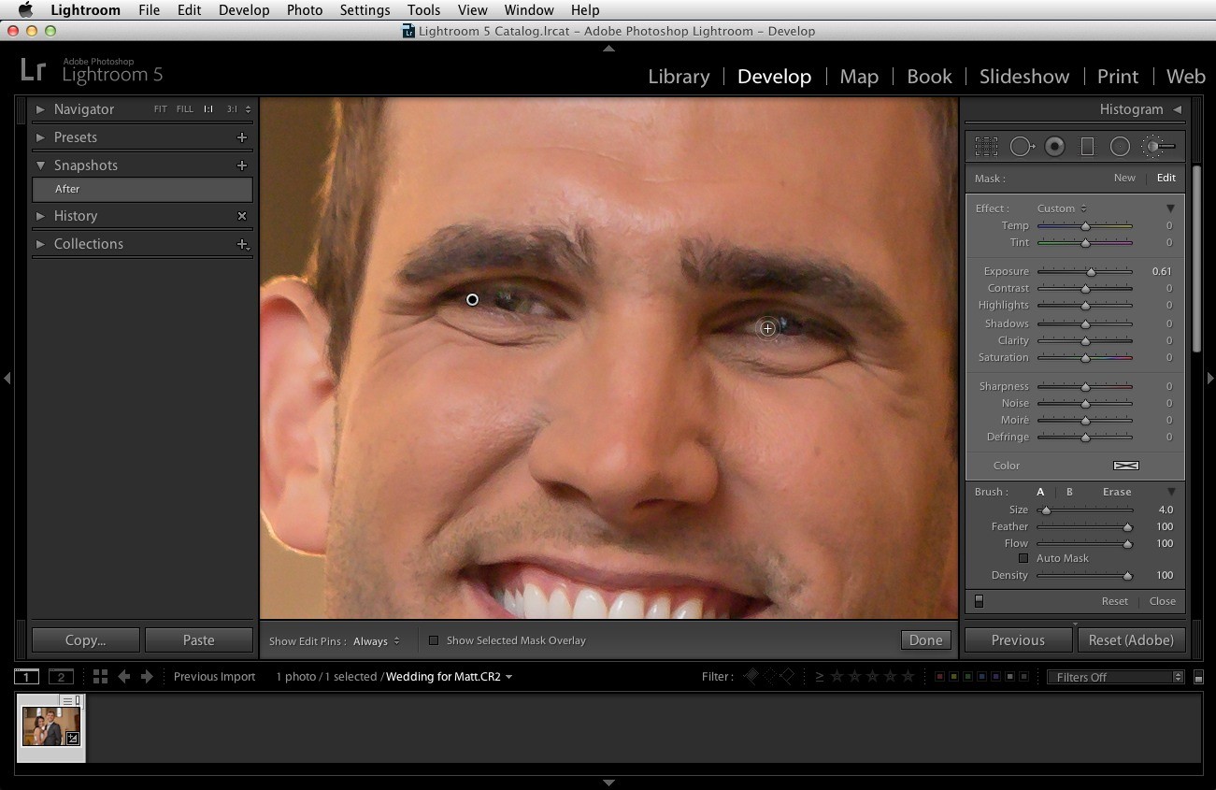Viewport: 1216px width, 790px height.
Task: Enable Show Selected Mask Overlay checkbox
Action: (x=434, y=640)
